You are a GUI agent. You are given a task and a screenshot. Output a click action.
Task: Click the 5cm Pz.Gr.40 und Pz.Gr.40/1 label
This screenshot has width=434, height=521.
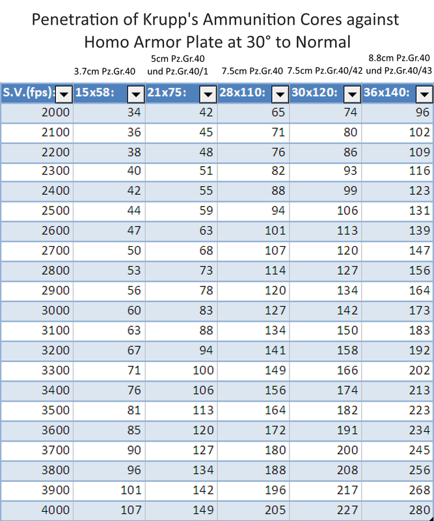point(178,64)
